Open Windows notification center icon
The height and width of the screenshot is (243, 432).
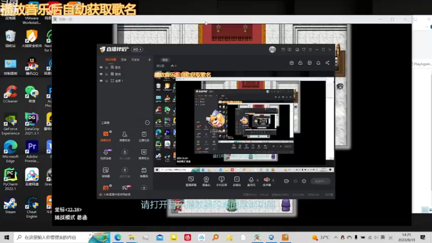(423, 237)
